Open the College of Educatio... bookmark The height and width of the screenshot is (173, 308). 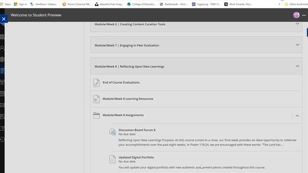[x=141, y=4]
